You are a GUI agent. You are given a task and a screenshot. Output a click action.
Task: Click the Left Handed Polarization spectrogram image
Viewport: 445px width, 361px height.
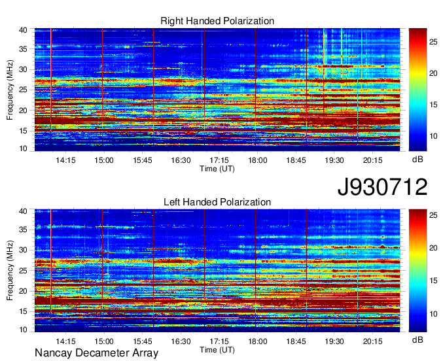point(217,271)
